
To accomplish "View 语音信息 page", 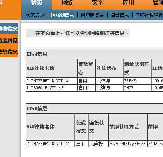I will point(119,15).
